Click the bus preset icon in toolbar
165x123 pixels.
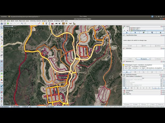coord(59,24)
